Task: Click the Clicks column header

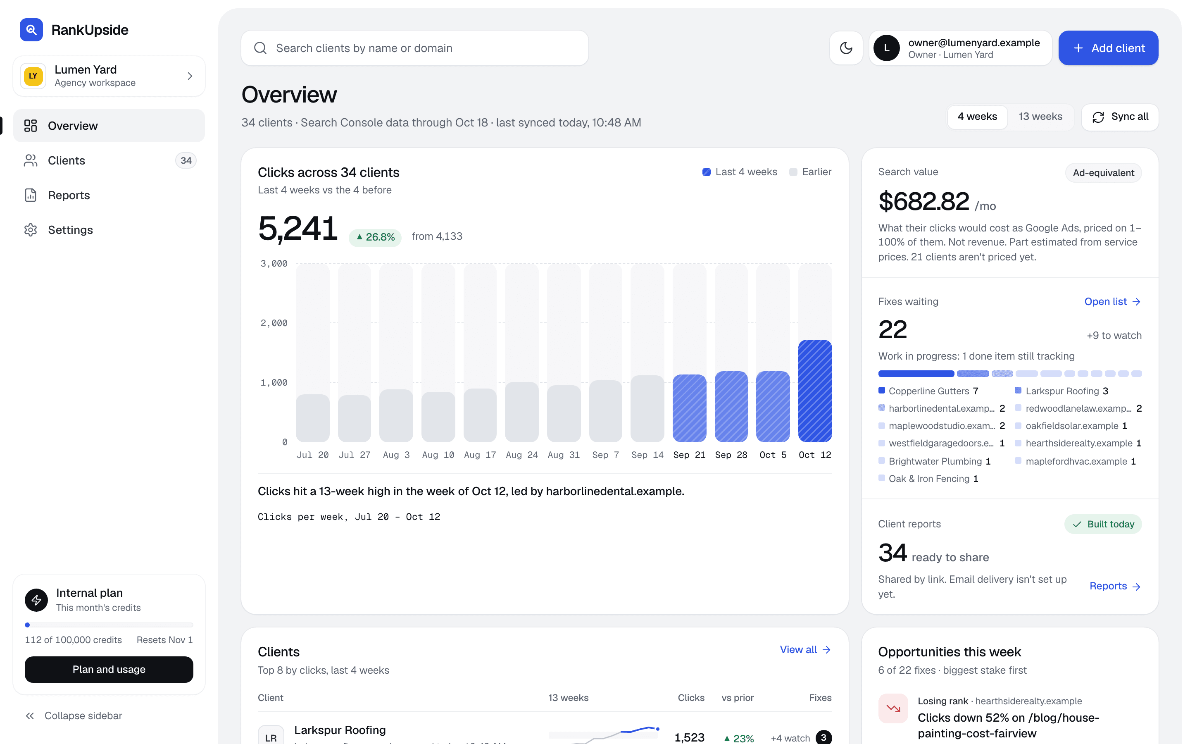Action: click(x=690, y=697)
